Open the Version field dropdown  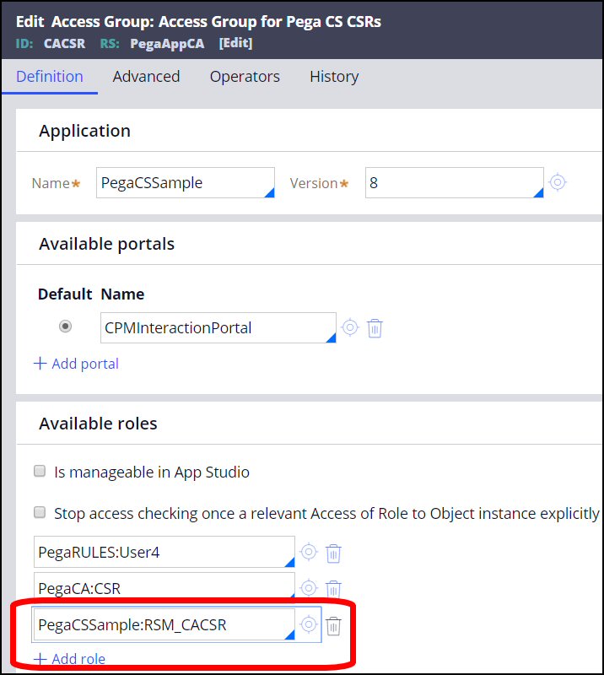[x=538, y=192]
